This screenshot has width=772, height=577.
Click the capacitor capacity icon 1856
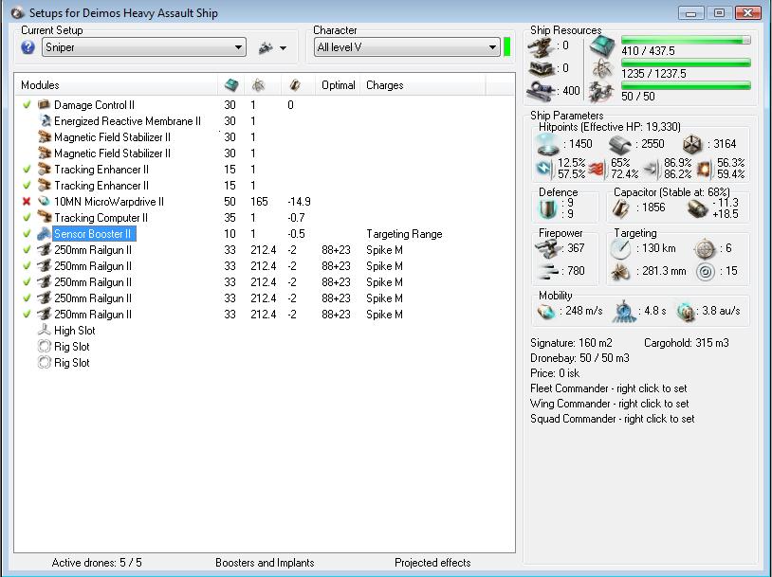(620, 208)
